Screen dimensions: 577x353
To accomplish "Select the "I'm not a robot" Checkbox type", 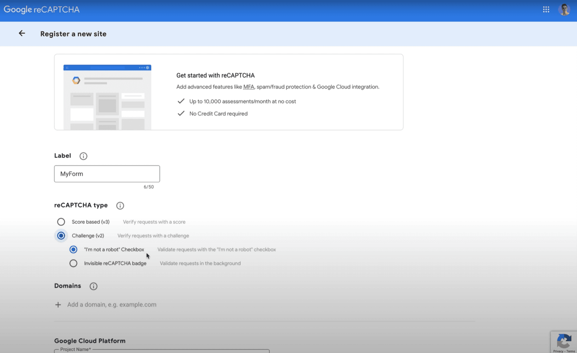I will point(74,249).
